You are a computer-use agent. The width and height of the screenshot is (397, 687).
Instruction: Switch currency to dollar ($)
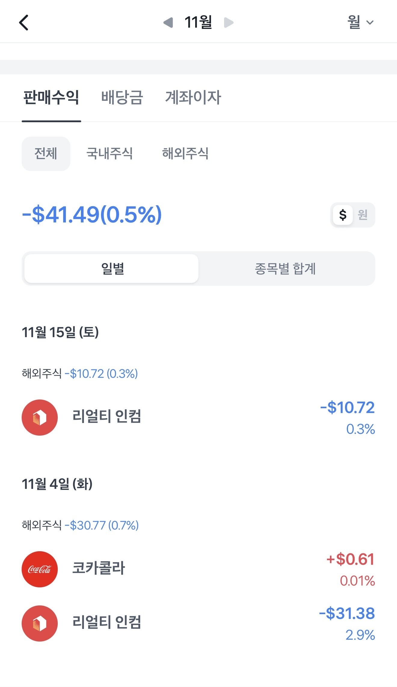pyautogui.click(x=343, y=215)
